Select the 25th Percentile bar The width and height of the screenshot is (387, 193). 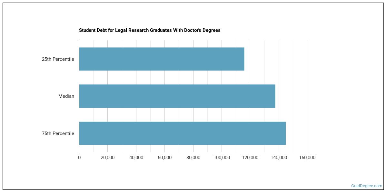click(x=162, y=59)
